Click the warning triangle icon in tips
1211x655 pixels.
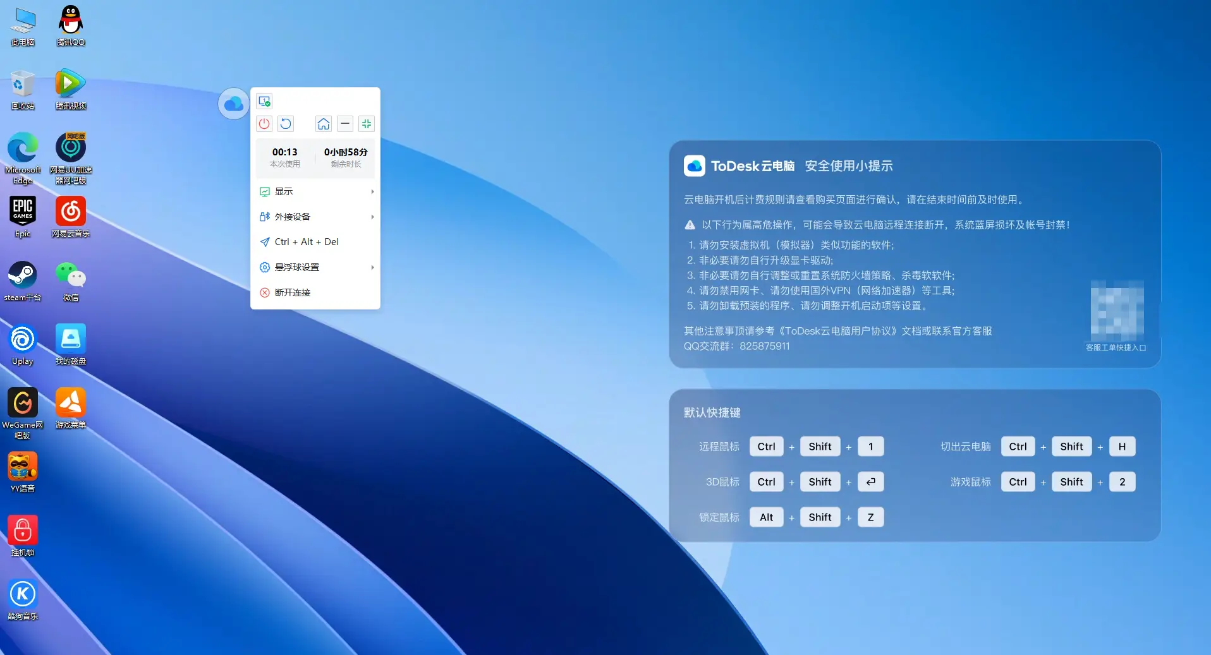click(690, 225)
